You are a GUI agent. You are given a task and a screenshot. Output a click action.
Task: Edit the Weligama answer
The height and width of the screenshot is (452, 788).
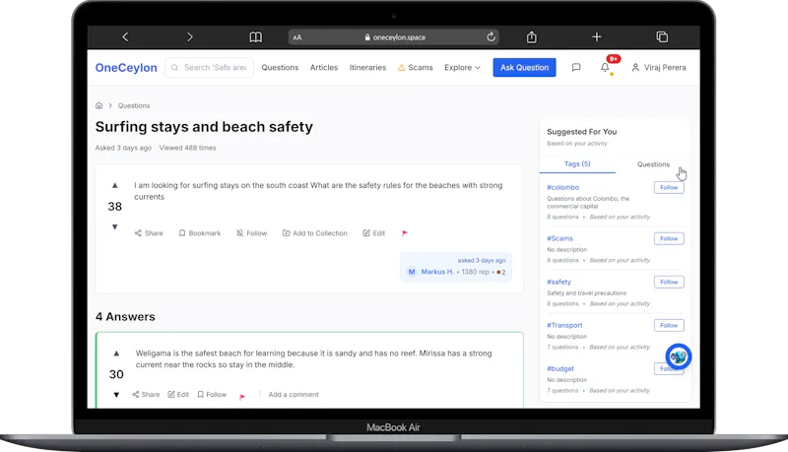point(178,394)
